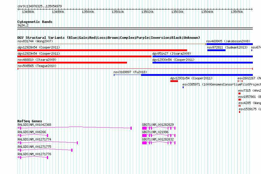Select the nsv831744 thin brown line

coord(111,44)
